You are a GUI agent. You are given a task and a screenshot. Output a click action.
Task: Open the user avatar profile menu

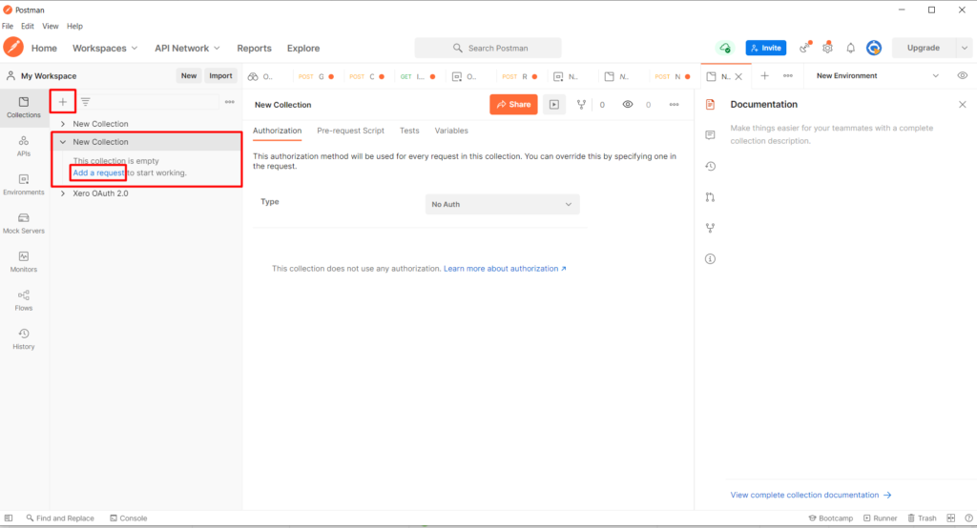coord(874,48)
